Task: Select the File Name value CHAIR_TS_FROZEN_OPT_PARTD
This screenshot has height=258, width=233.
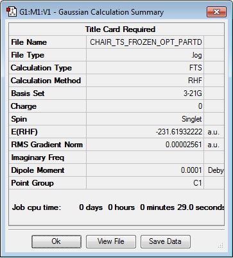Action: (x=145, y=42)
